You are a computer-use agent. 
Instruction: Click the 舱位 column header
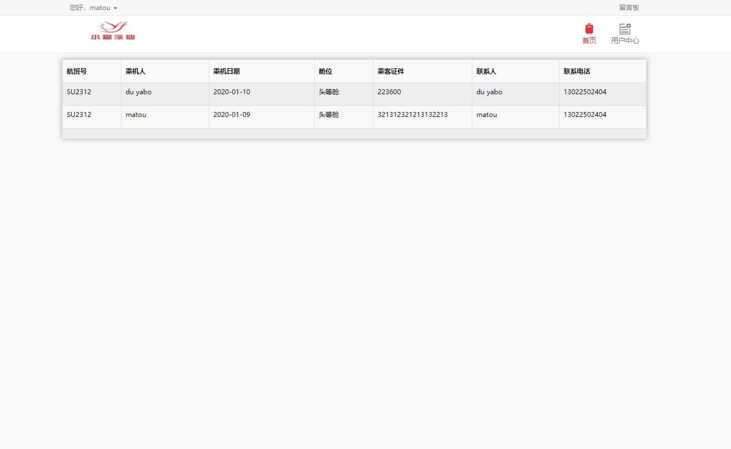325,72
